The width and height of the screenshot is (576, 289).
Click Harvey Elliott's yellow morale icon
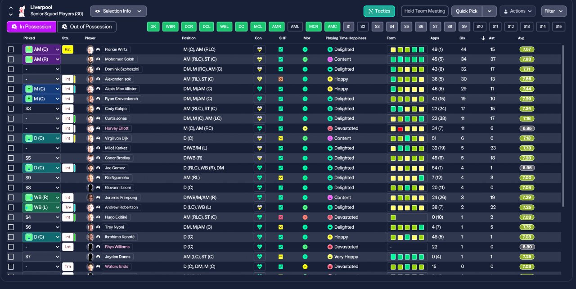pos(305,128)
